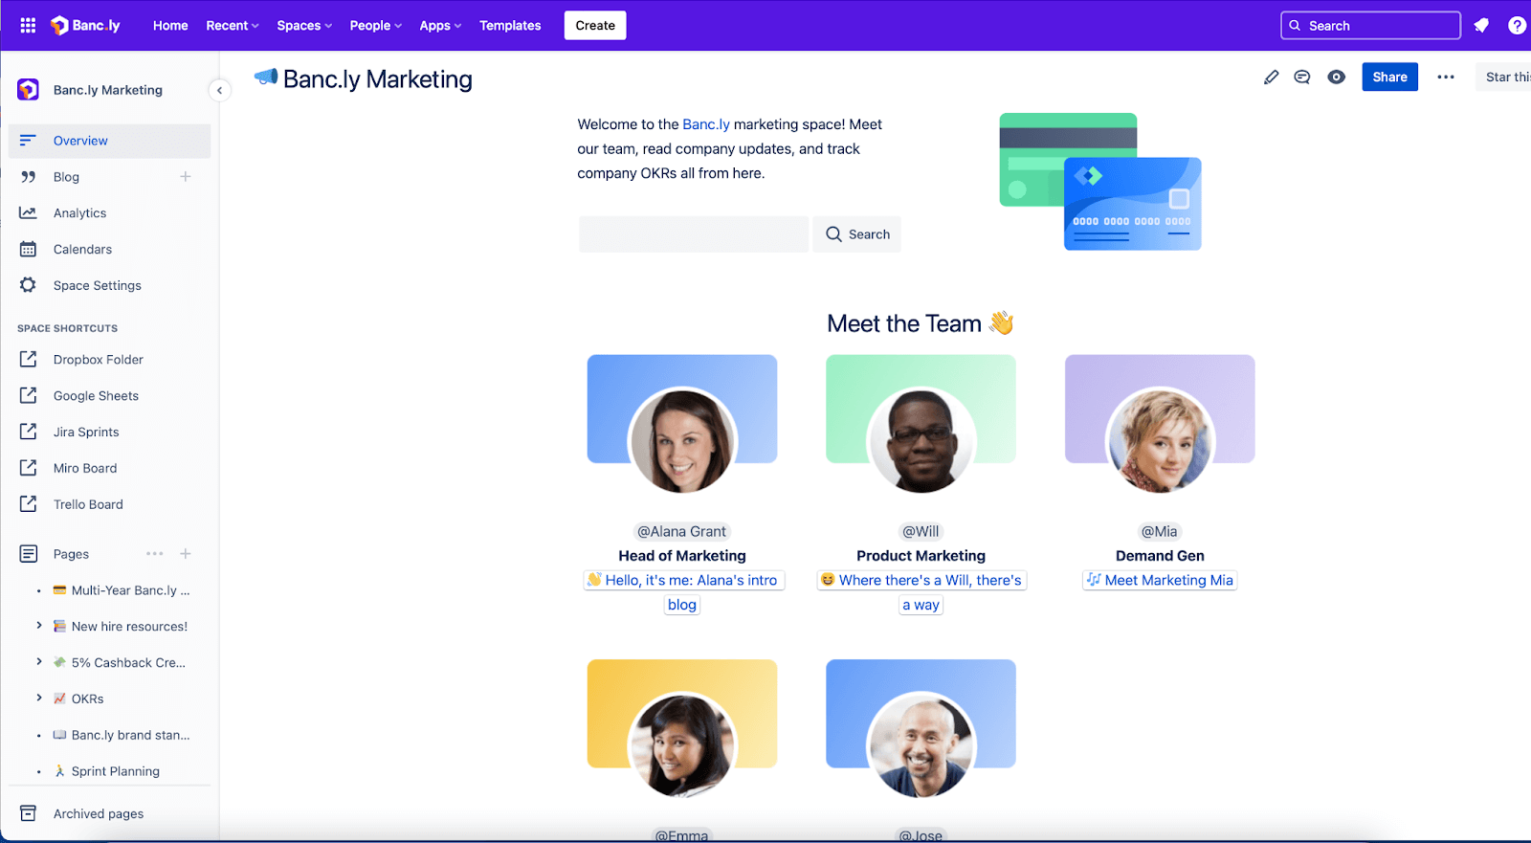Click the Dropbox Folder shortcut icon
Screen dimensions: 1531x843
pos(28,359)
